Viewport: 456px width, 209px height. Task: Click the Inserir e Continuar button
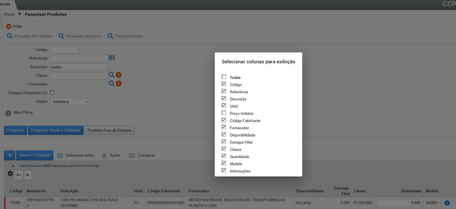(x=35, y=155)
